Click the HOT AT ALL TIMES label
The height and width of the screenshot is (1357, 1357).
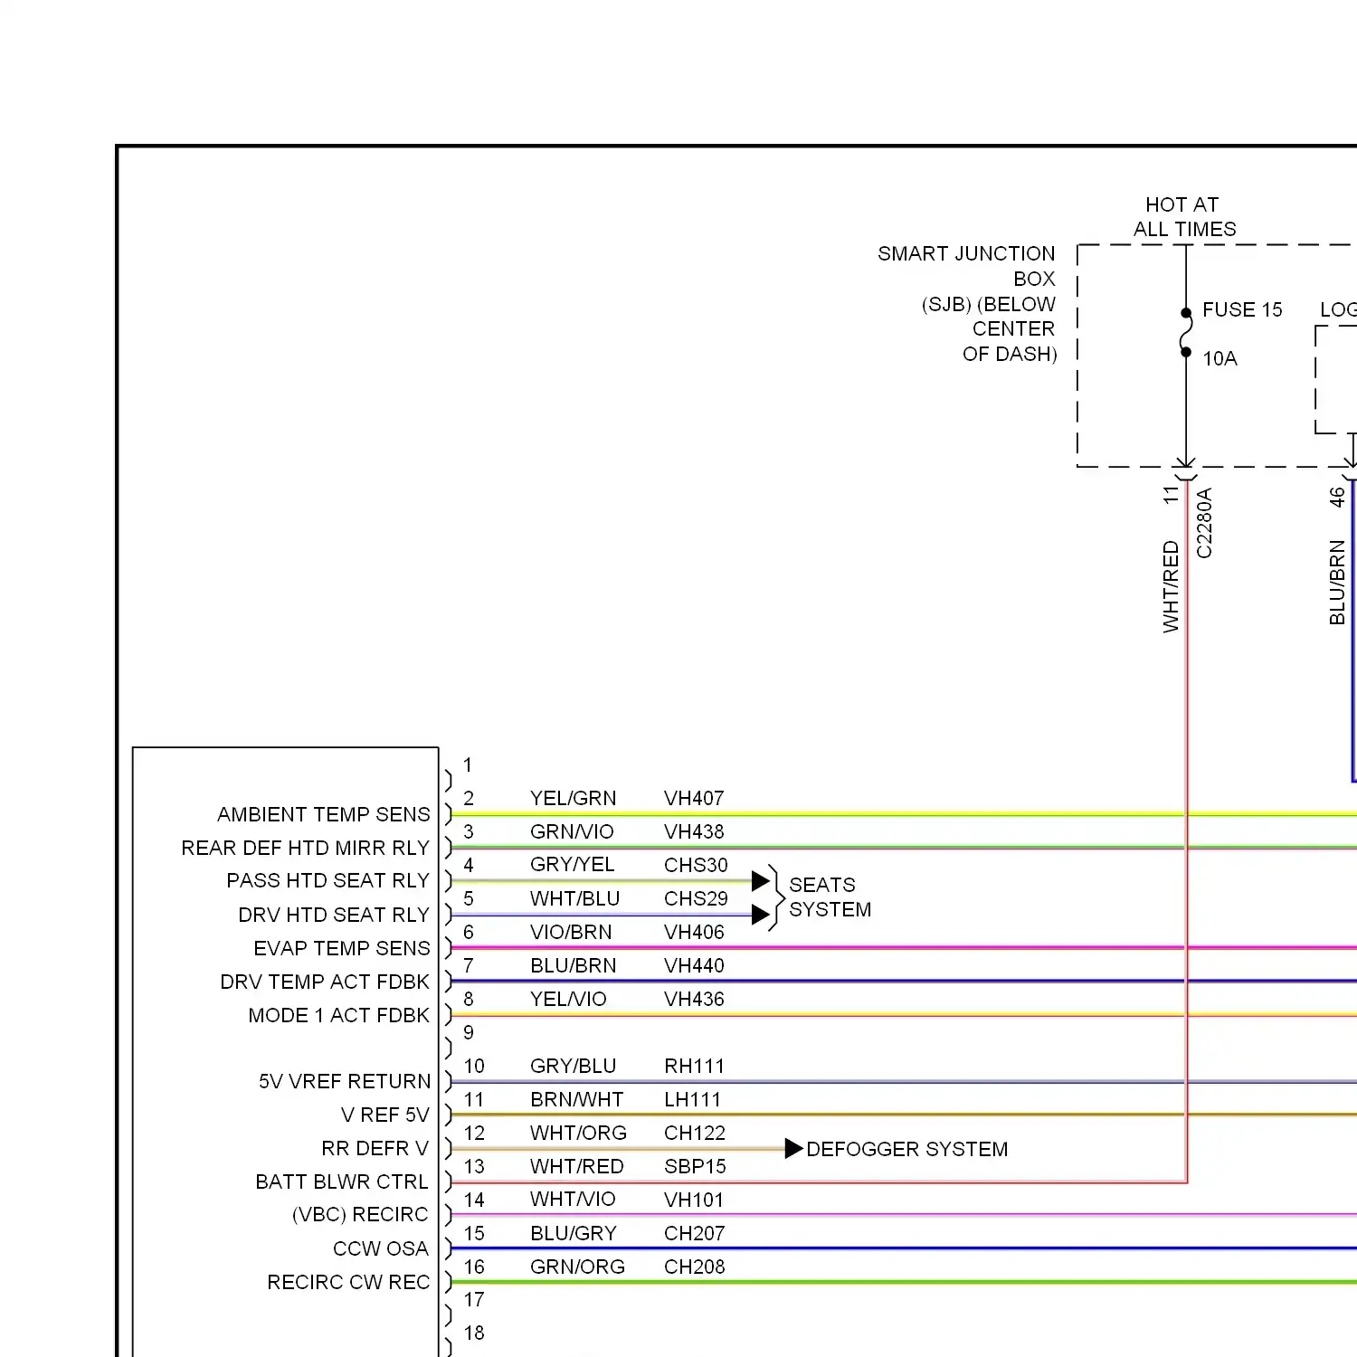click(x=1184, y=216)
